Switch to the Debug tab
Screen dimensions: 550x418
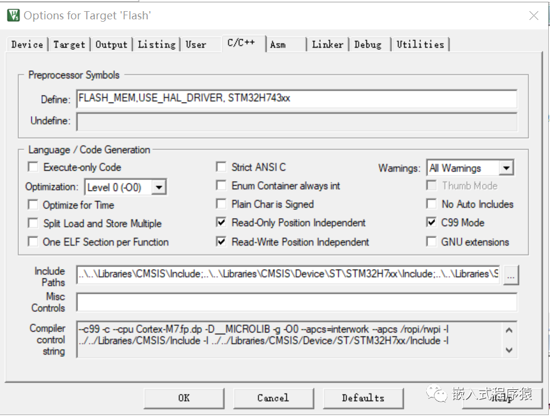(x=369, y=44)
